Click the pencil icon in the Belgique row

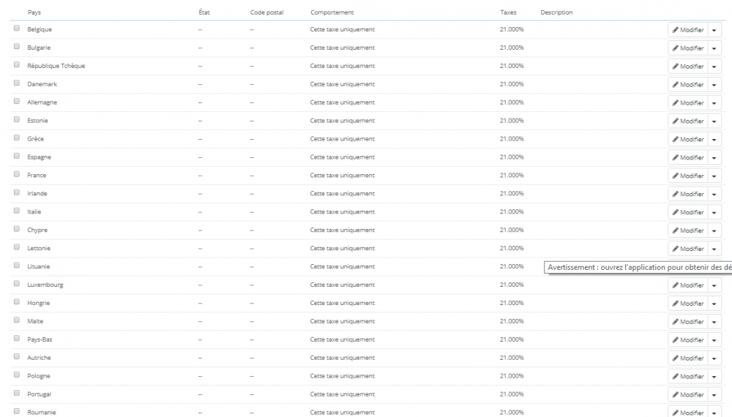[x=676, y=30]
